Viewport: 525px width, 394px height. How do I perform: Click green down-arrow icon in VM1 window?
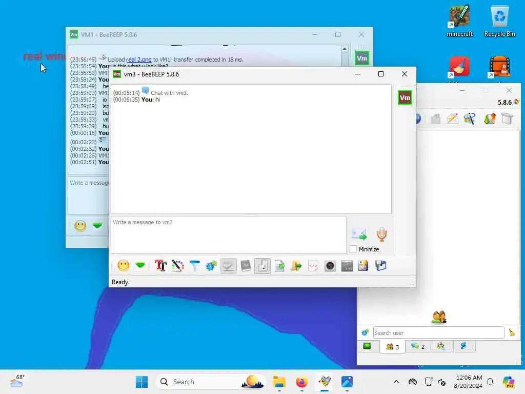coord(97,226)
